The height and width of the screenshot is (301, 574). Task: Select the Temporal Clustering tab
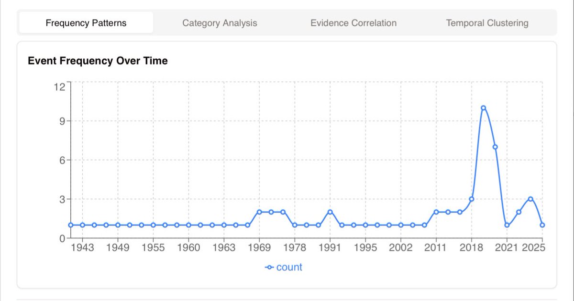point(487,23)
